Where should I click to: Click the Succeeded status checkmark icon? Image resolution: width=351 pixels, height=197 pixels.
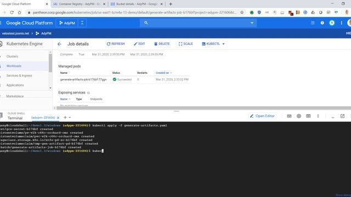tap(115, 79)
